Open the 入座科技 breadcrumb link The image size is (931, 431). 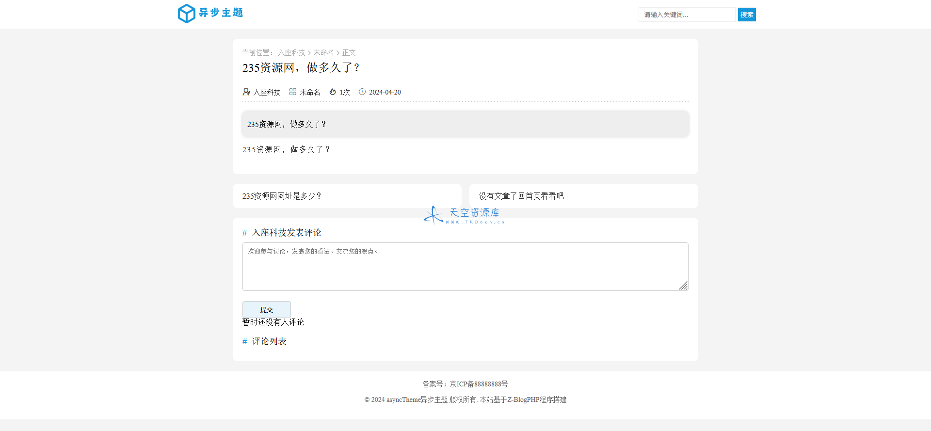click(291, 52)
